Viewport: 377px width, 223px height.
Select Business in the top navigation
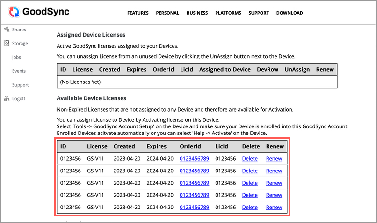(197, 13)
